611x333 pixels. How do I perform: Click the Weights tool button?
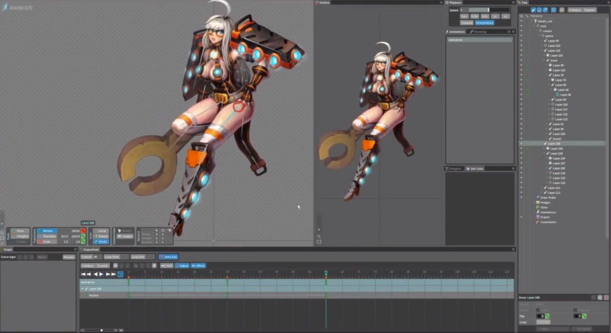(x=20, y=236)
